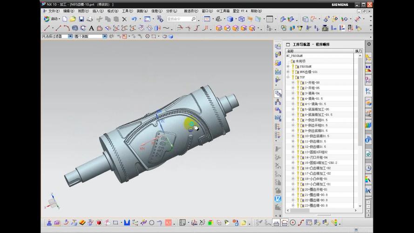Open the 分析 (Analysis) menu

[x=171, y=11]
